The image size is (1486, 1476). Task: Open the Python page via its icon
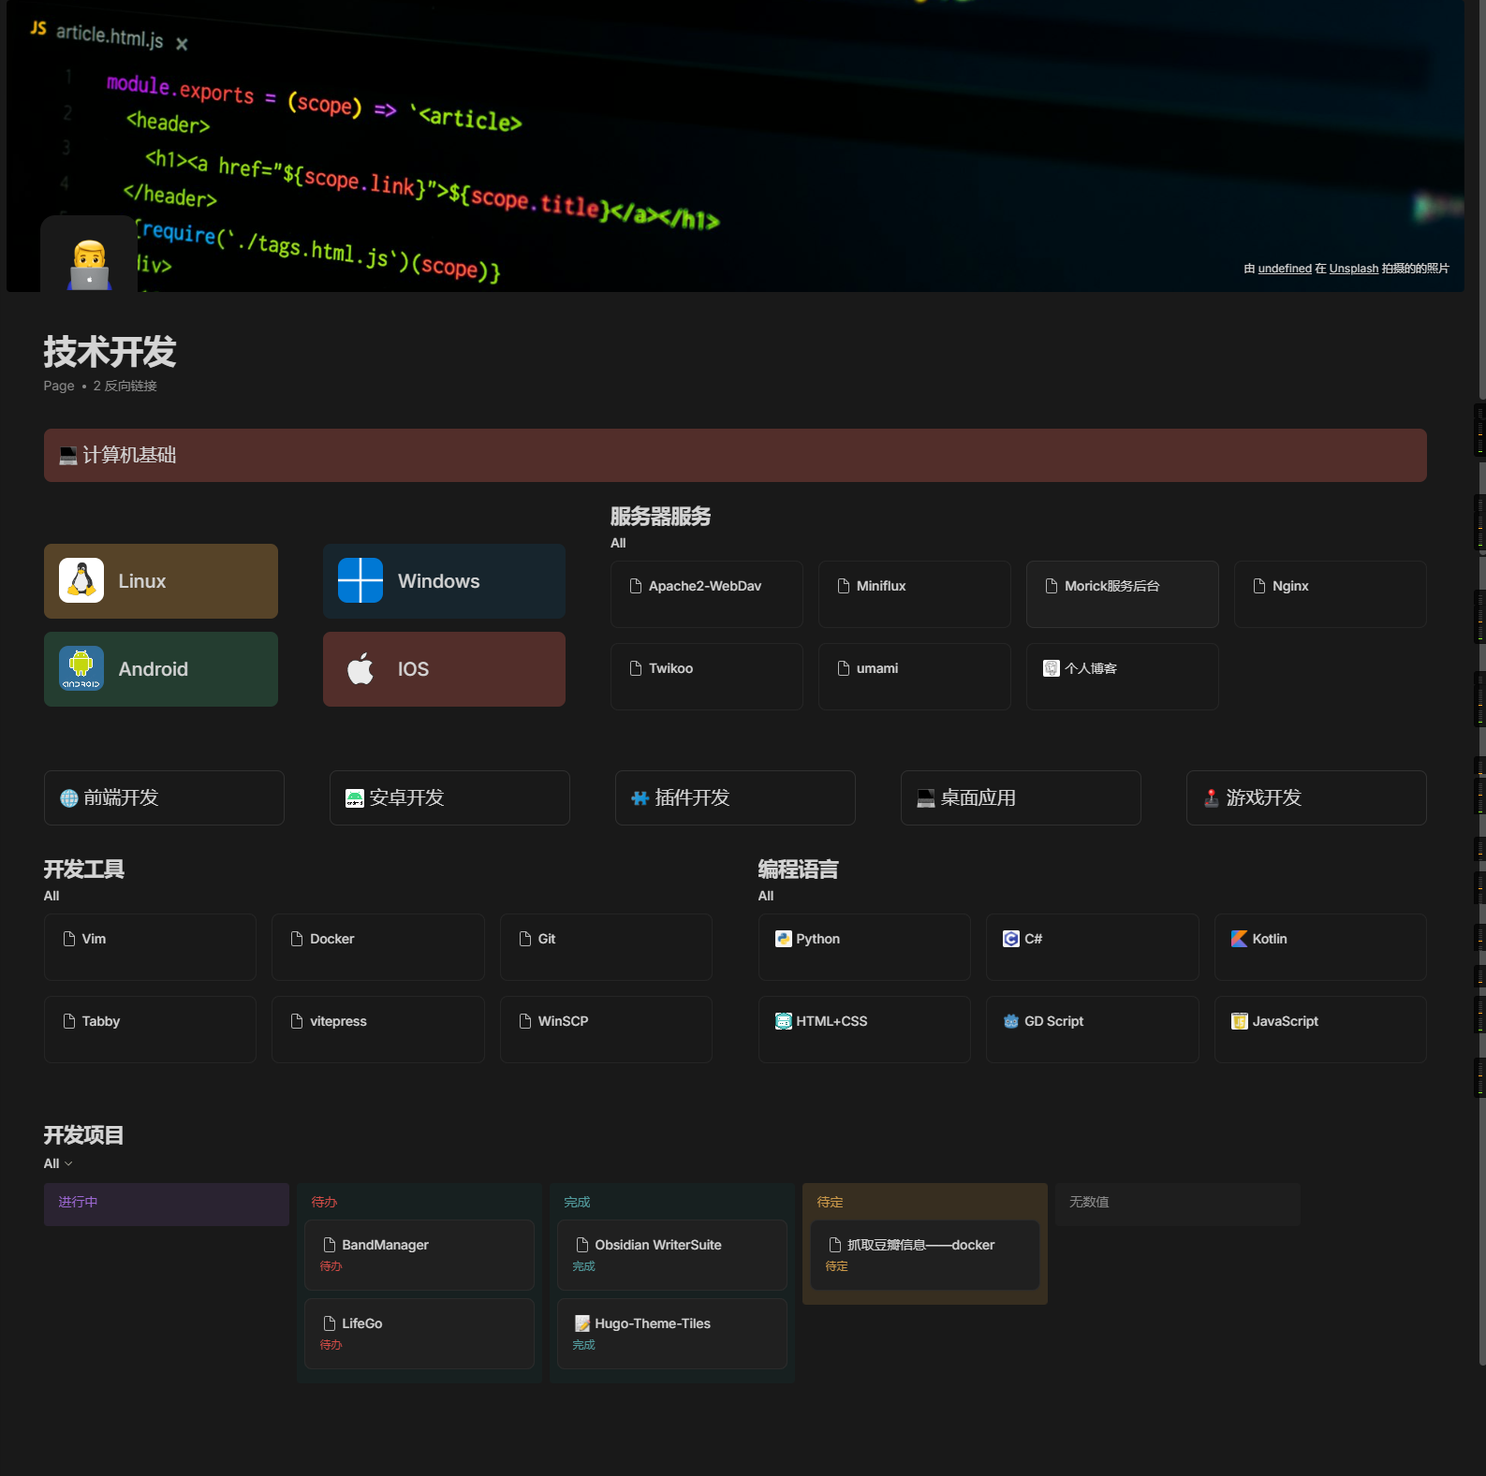point(783,939)
